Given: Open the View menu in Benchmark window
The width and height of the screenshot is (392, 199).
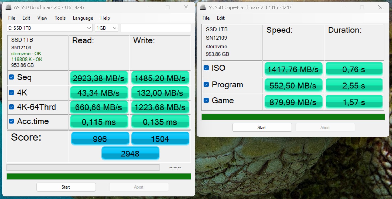Looking at the screenshot, I should coord(42,18).
